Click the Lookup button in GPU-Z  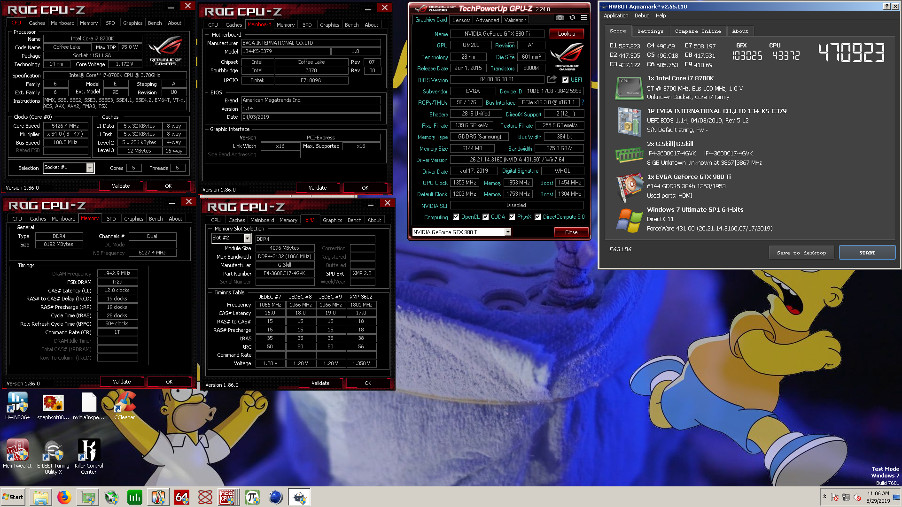(x=567, y=34)
